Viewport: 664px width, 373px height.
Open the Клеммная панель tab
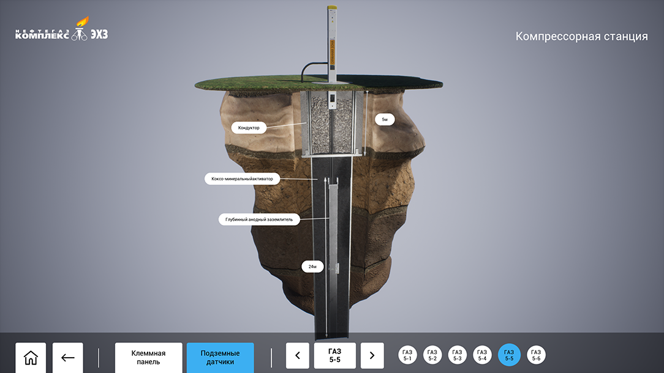click(148, 357)
